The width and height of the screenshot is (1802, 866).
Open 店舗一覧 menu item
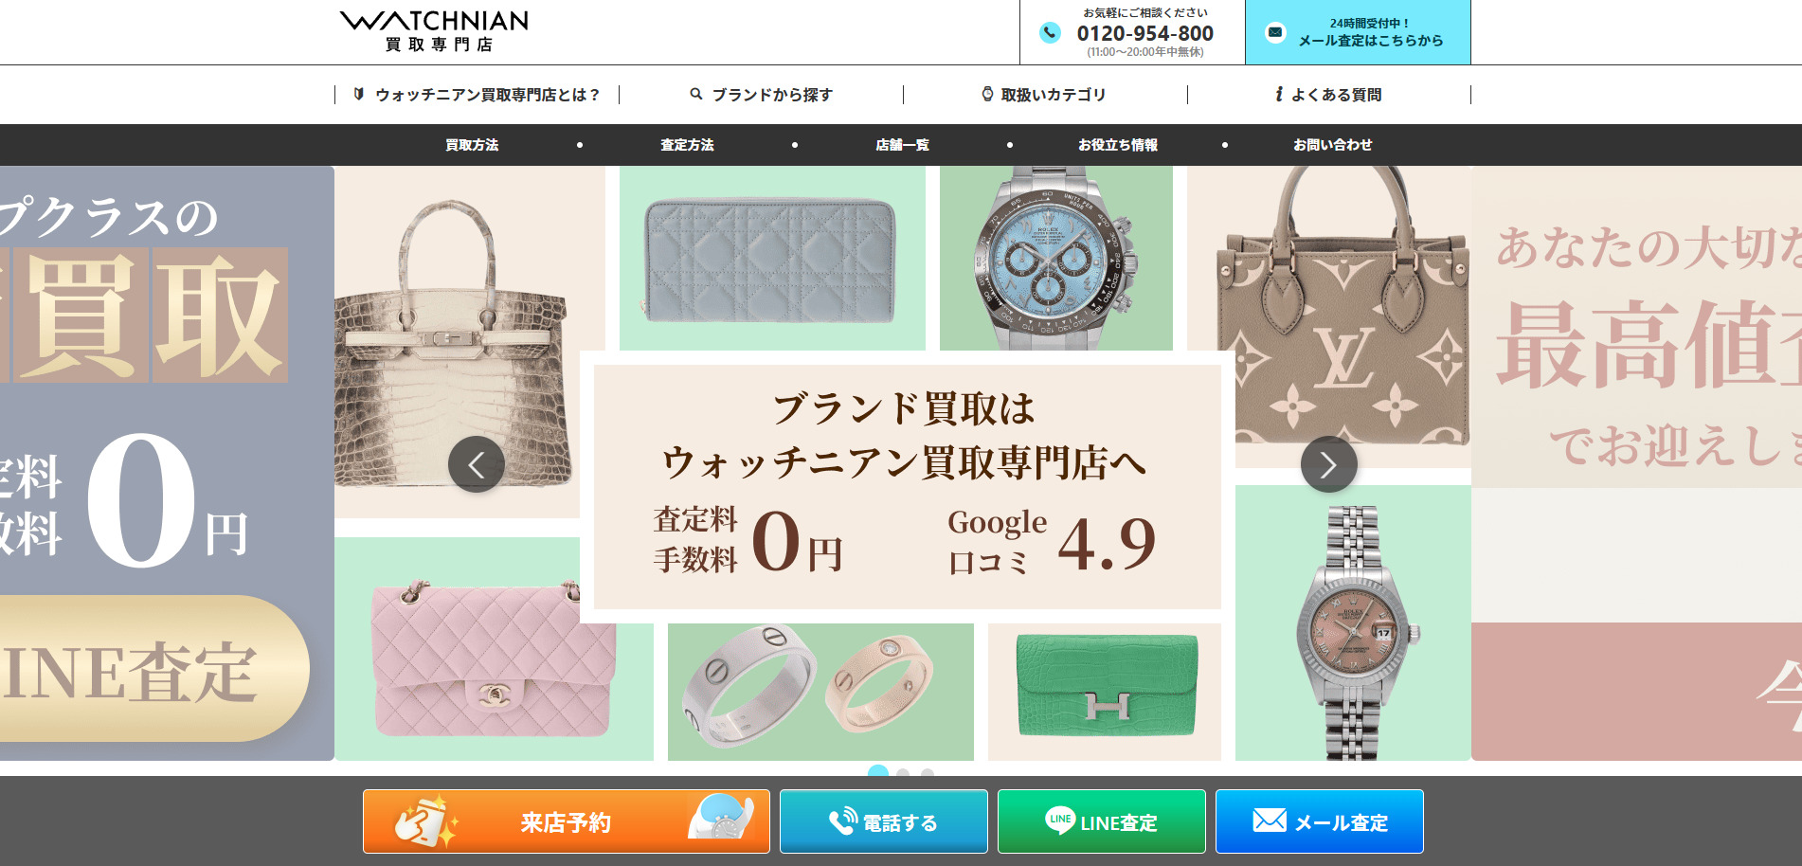(x=902, y=145)
